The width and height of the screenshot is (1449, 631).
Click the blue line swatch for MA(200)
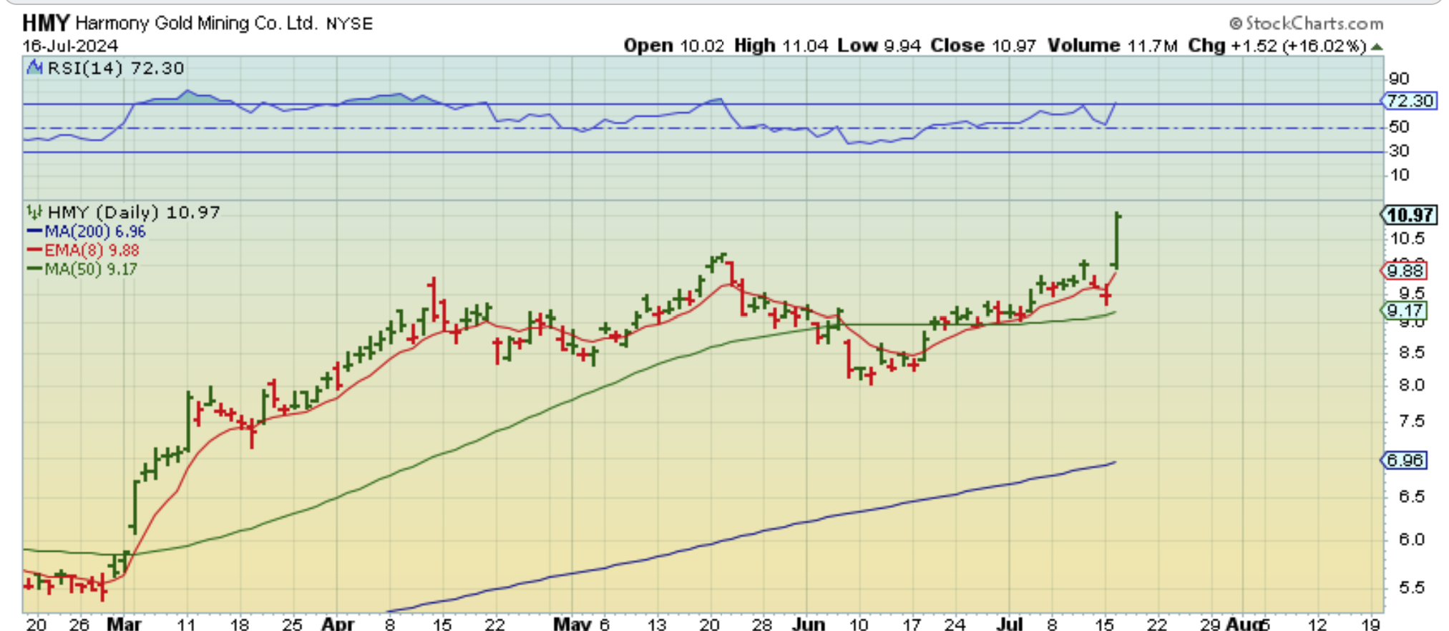(x=34, y=232)
